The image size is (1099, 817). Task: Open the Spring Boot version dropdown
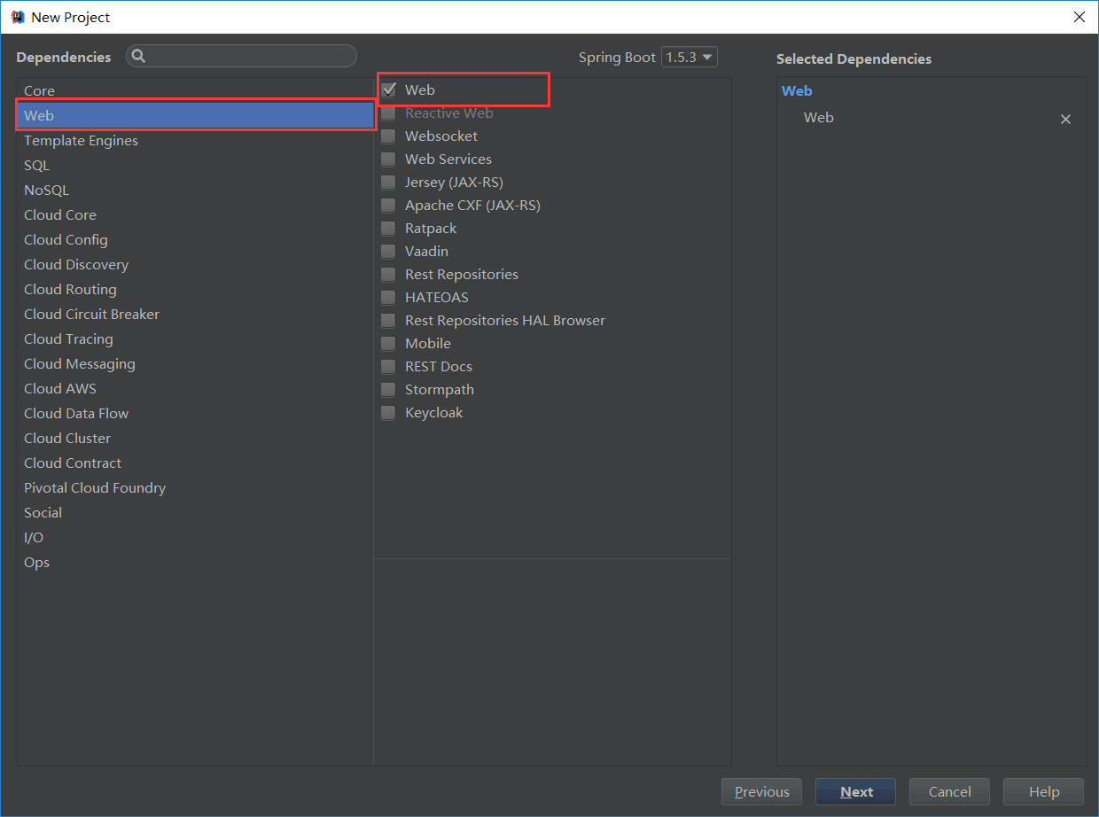click(x=689, y=57)
